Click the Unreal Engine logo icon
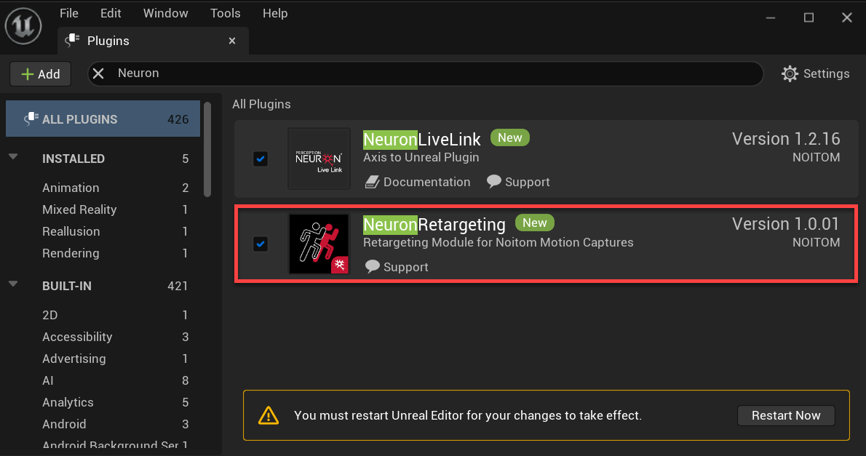The width and height of the screenshot is (866, 456). (x=23, y=26)
